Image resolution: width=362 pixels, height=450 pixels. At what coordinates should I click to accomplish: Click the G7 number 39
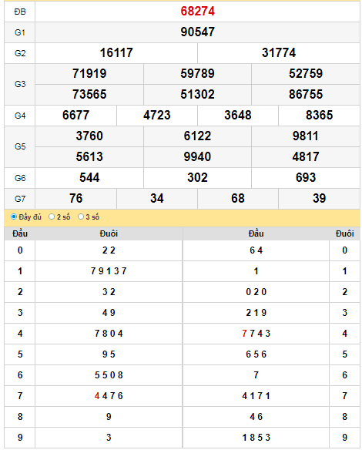[319, 198]
